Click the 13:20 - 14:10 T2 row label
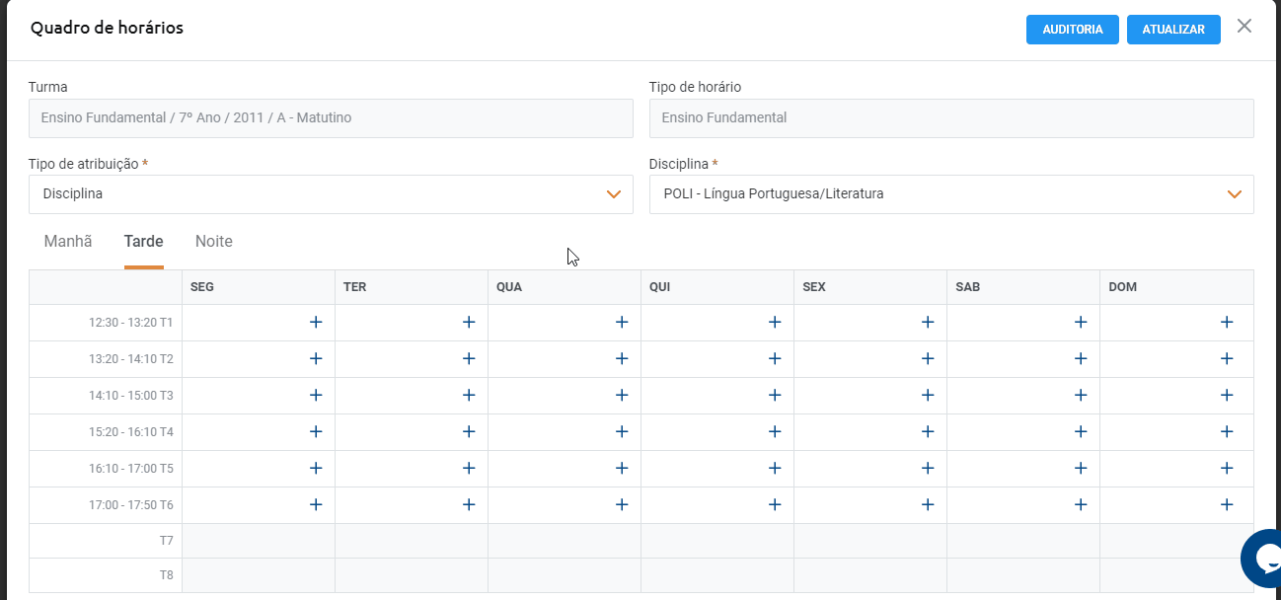 click(130, 359)
